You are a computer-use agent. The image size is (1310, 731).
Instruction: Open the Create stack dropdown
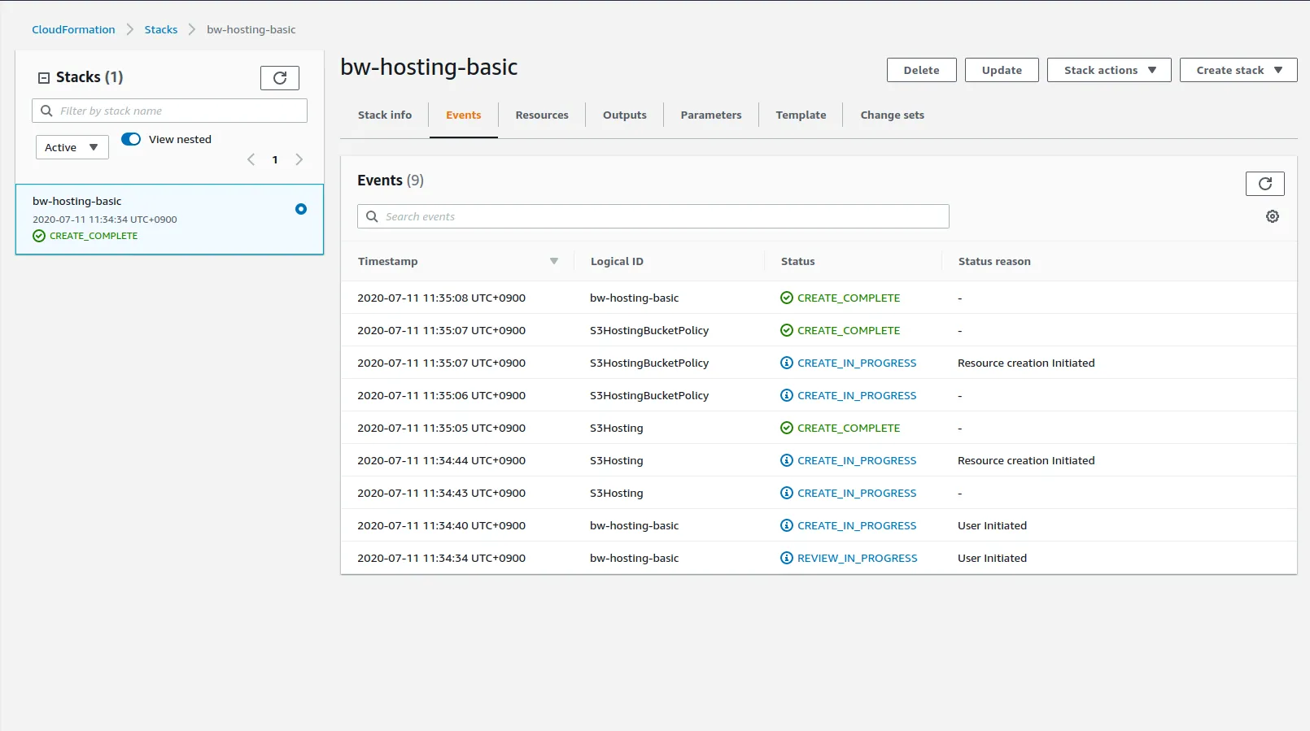pos(1238,70)
